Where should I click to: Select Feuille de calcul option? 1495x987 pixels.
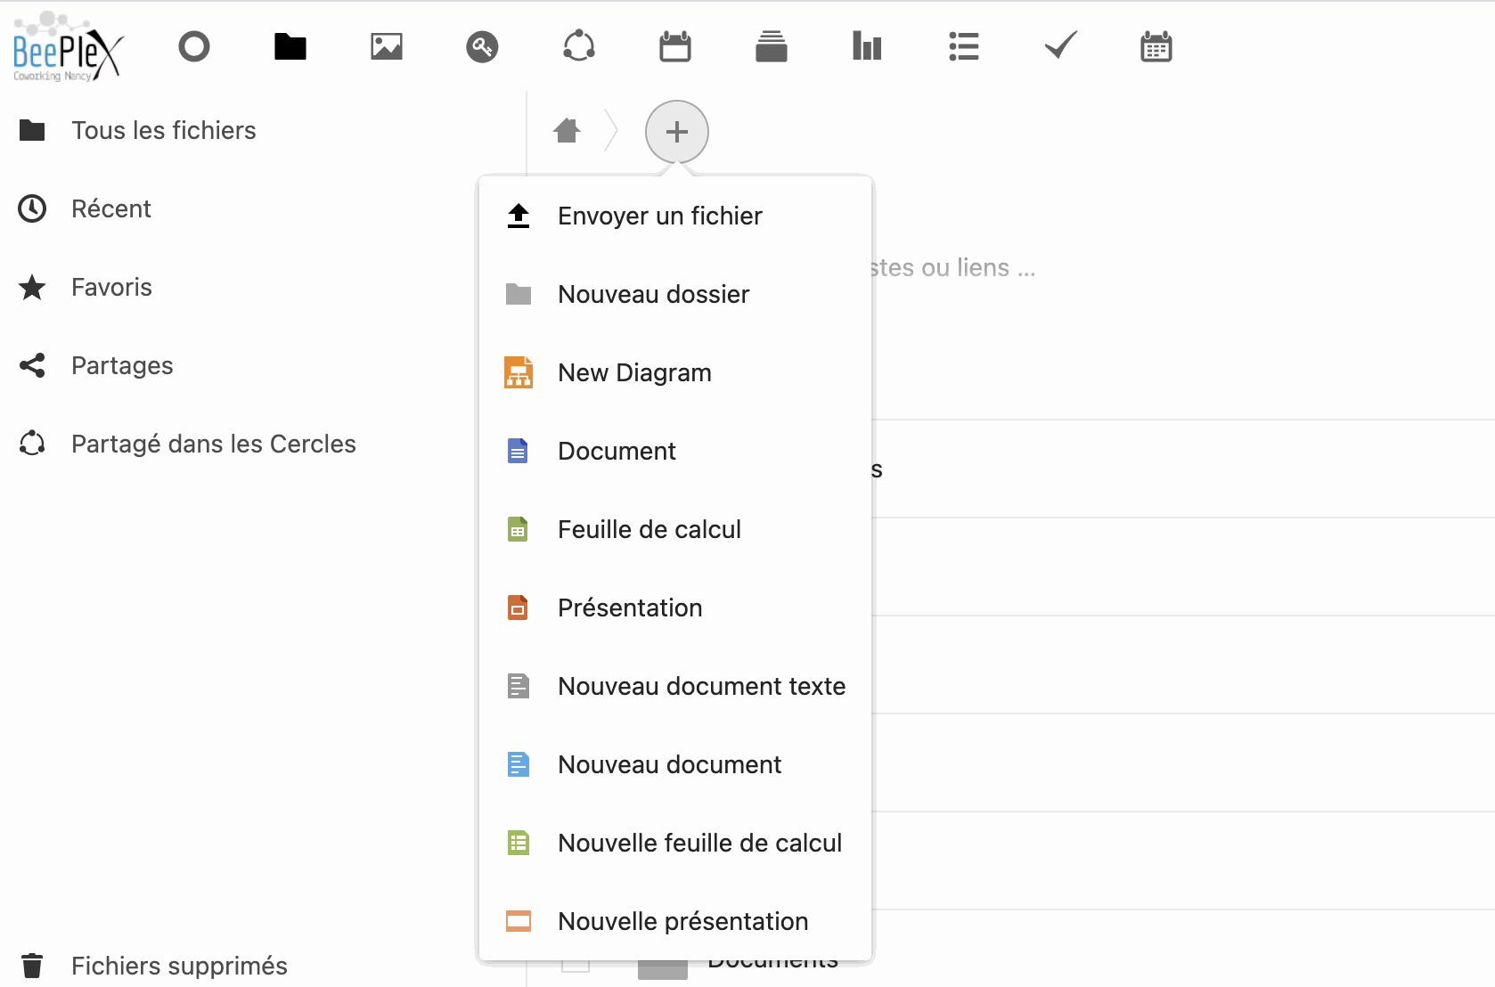coord(649,529)
